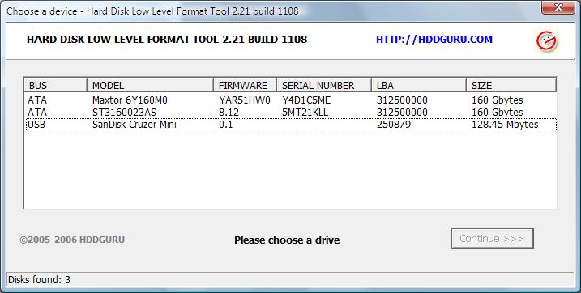Click the FIRMWARE column header
The image size is (581, 293).
pyautogui.click(x=245, y=85)
